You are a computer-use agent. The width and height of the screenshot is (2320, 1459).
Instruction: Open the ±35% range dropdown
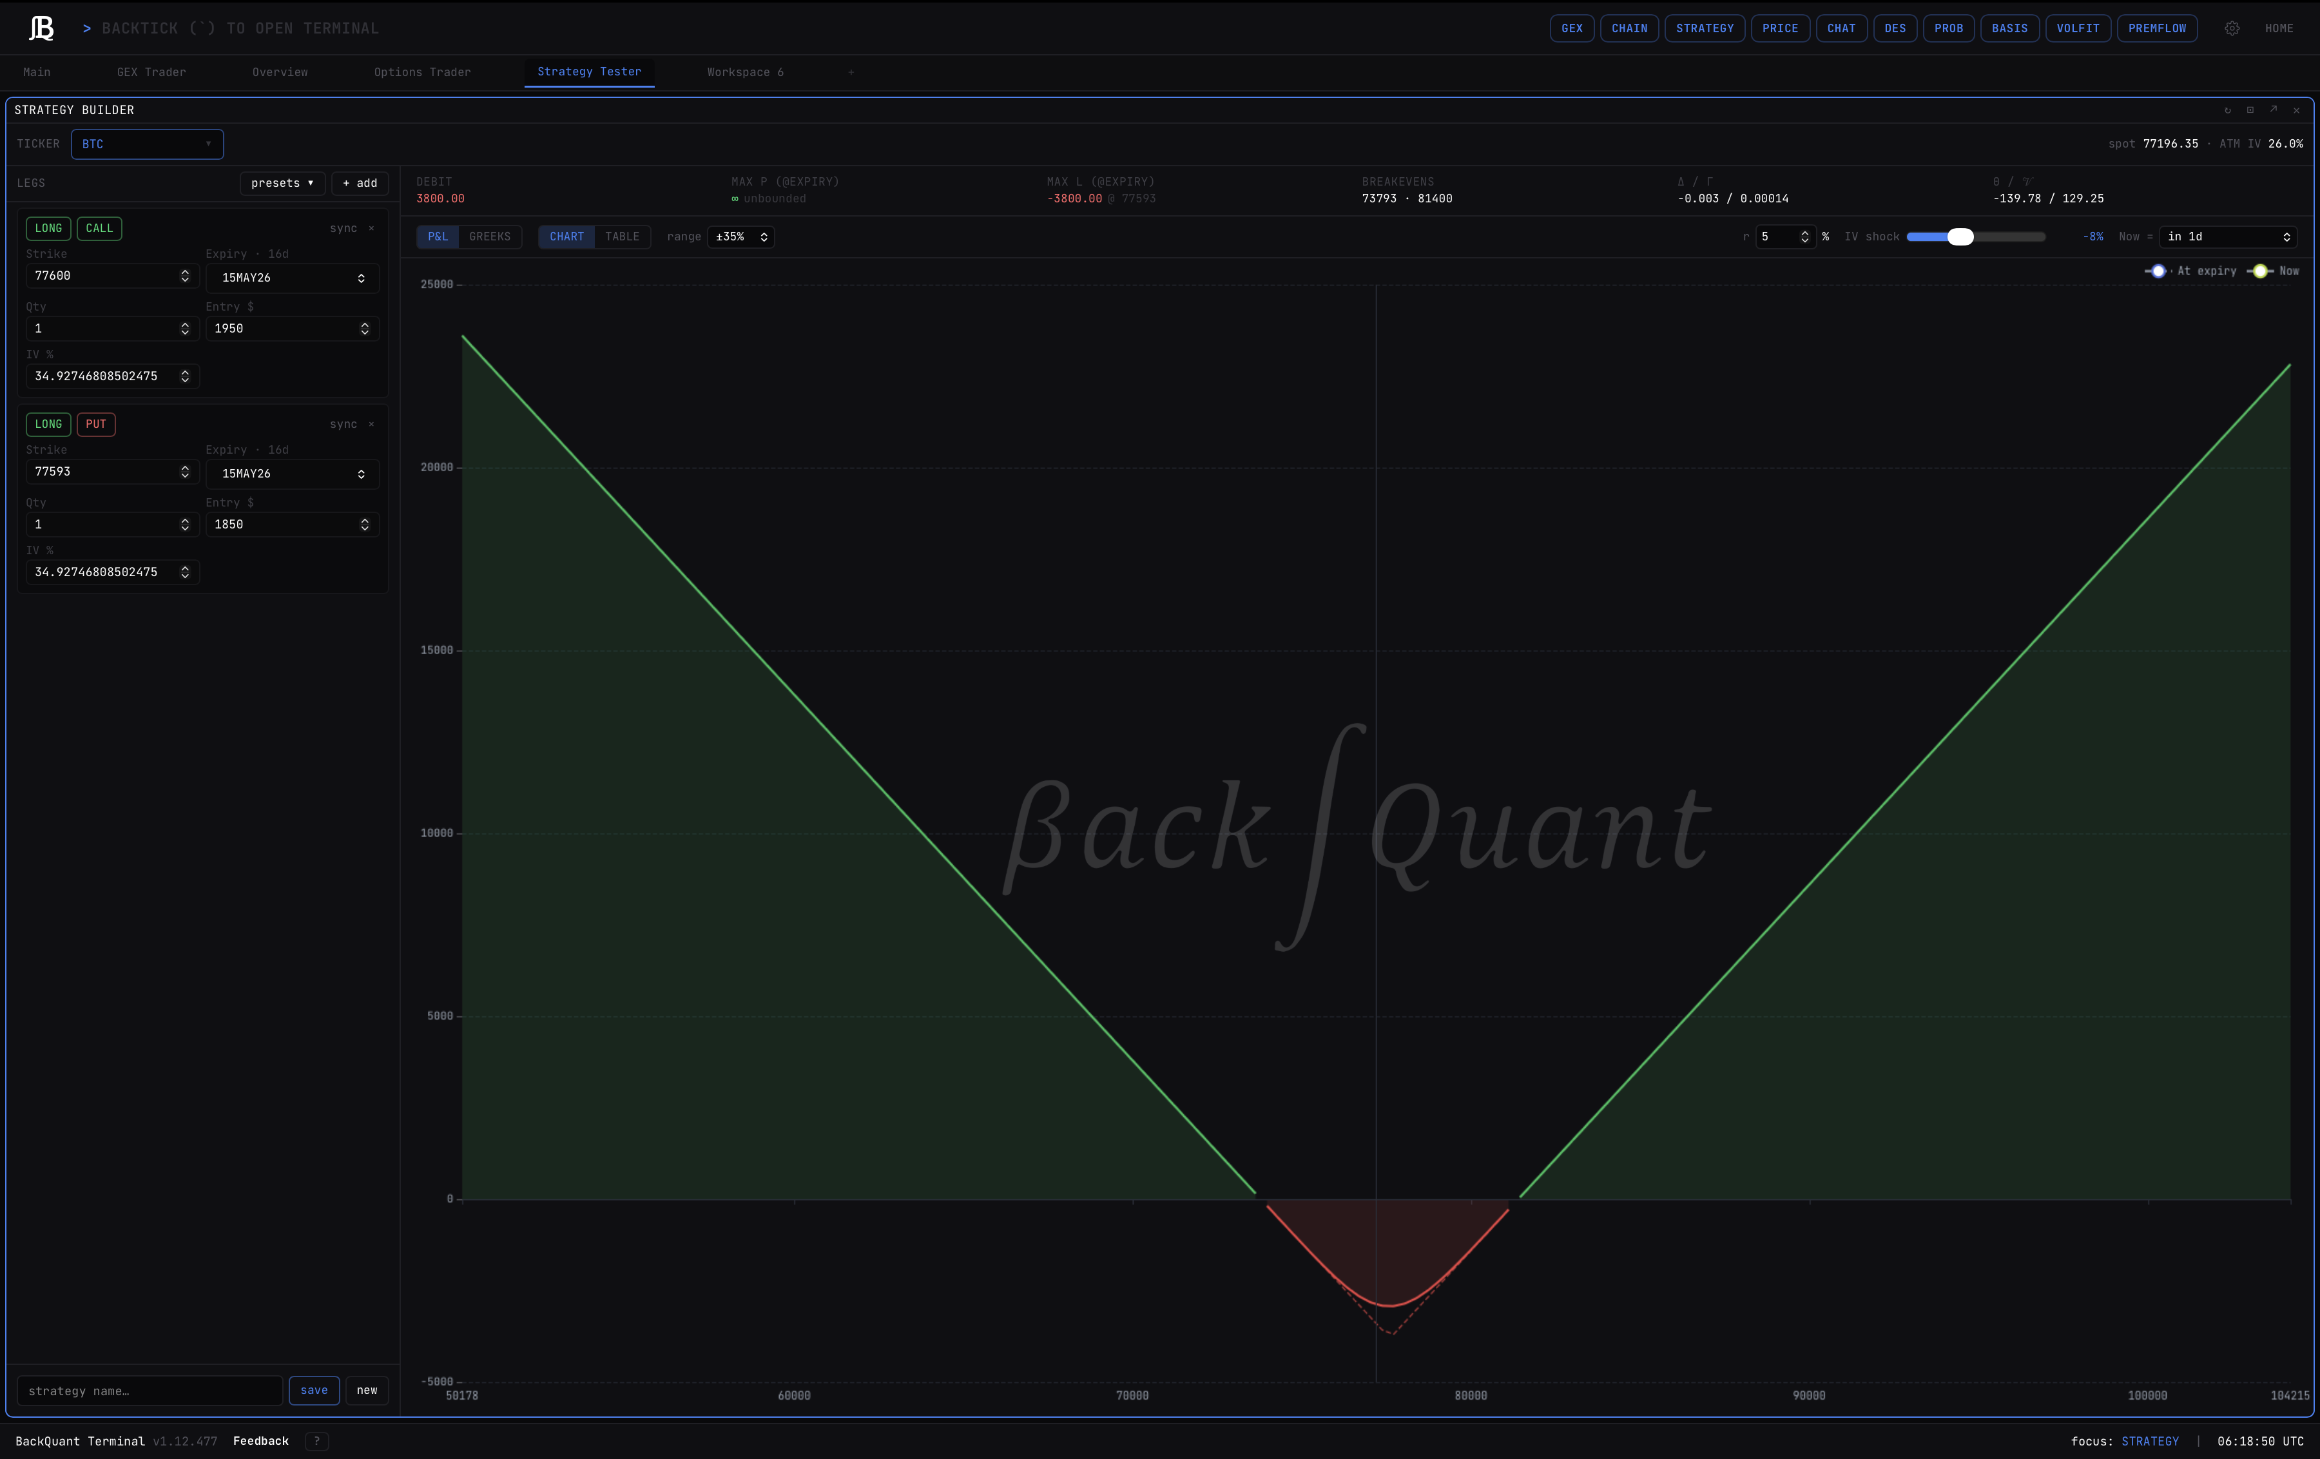tap(741, 237)
